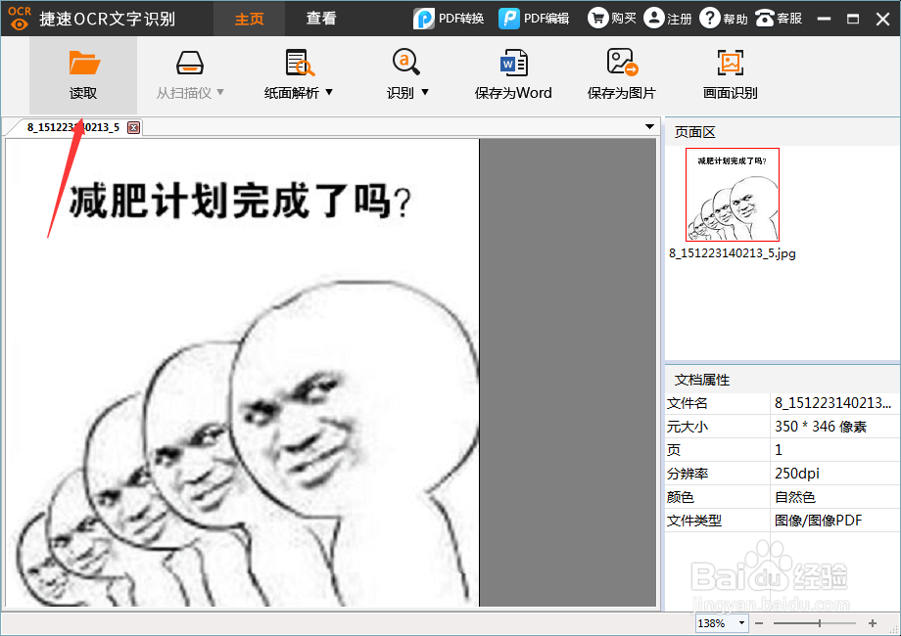Expand the 从扫描仪 dropdown arrow
This screenshot has width=901, height=636.
pos(220,92)
